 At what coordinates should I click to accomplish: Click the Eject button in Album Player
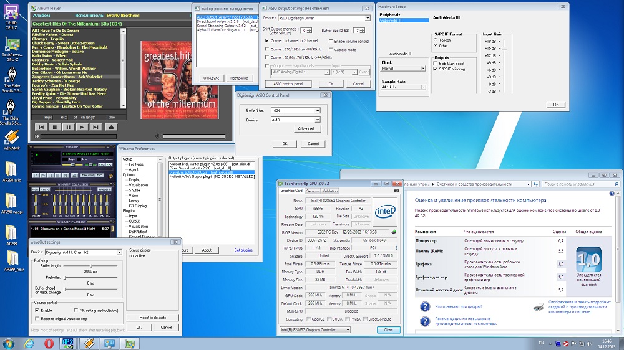click(110, 127)
